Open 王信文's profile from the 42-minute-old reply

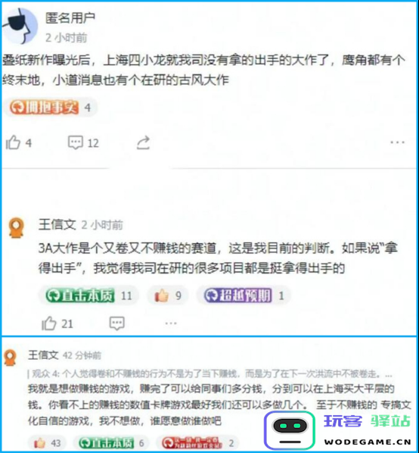pyautogui.click(x=43, y=355)
